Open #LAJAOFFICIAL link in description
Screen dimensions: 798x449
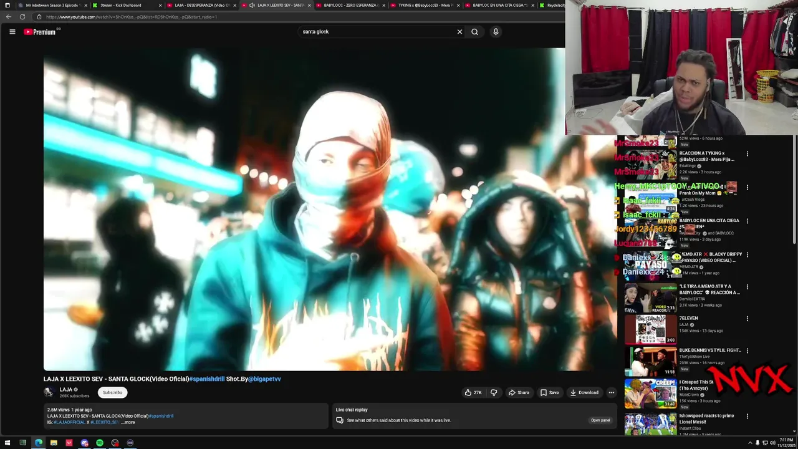(69, 422)
